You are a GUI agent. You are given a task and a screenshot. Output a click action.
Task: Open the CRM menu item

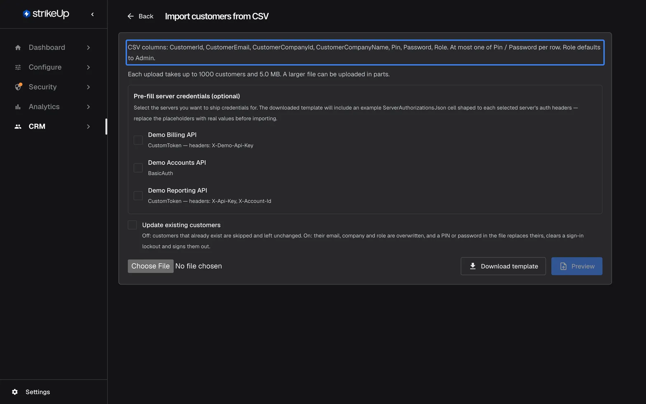pos(53,126)
